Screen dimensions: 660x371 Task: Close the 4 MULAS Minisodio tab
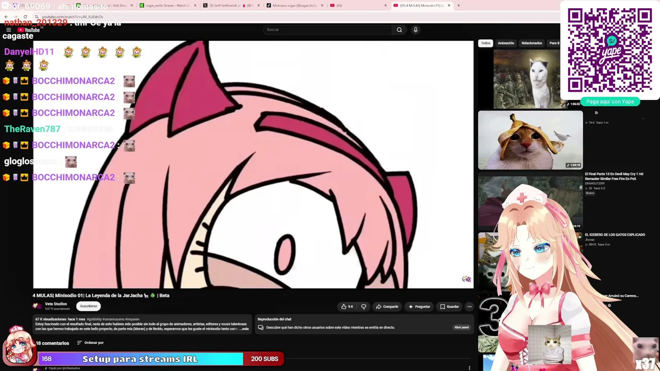pyautogui.click(x=449, y=6)
